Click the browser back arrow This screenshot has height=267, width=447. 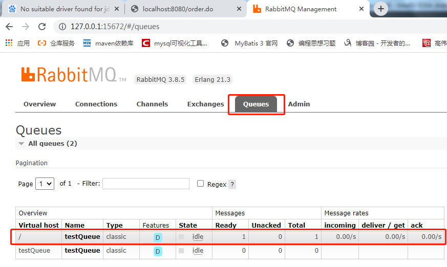9,27
